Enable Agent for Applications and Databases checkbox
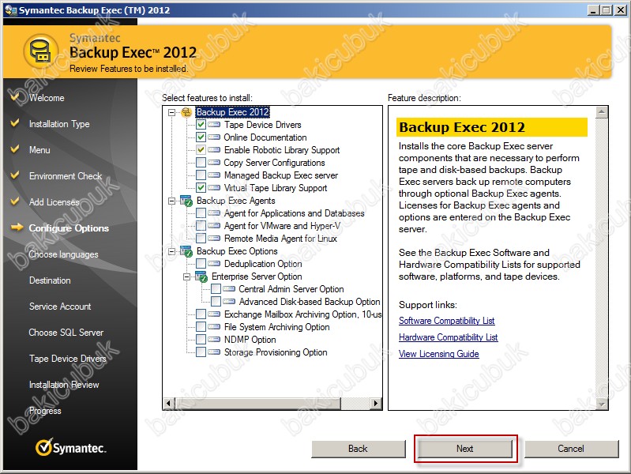 pyautogui.click(x=201, y=213)
